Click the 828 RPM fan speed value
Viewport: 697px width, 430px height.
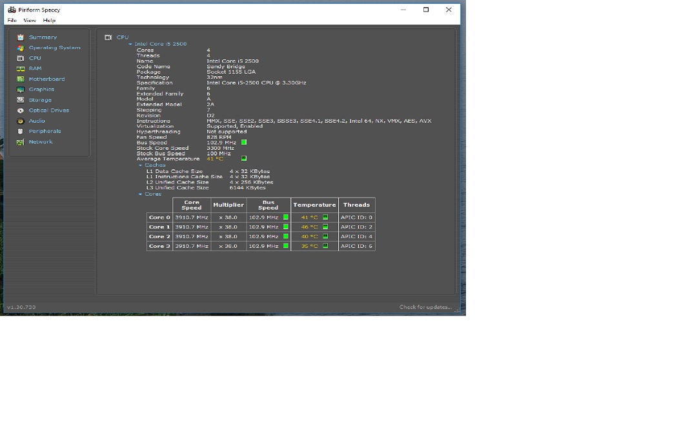pyautogui.click(x=219, y=138)
